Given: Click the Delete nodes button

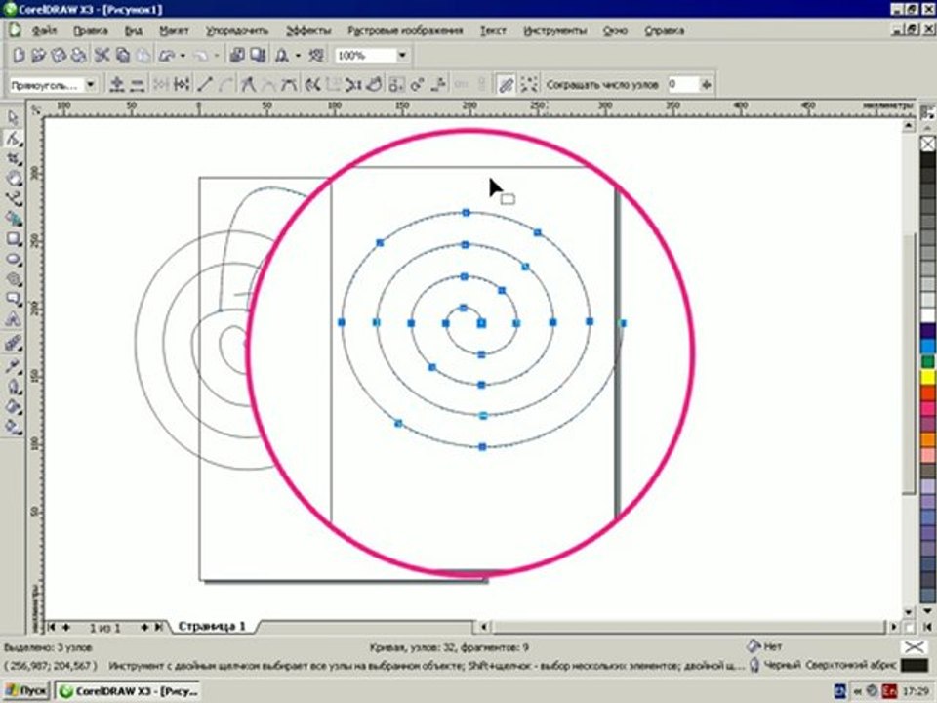Looking at the screenshot, I should point(138,85).
